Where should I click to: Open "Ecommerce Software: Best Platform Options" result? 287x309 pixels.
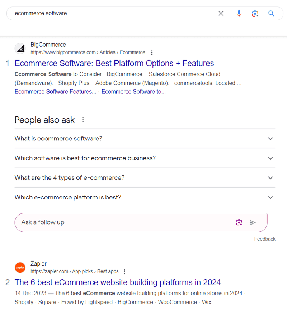click(x=114, y=64)
